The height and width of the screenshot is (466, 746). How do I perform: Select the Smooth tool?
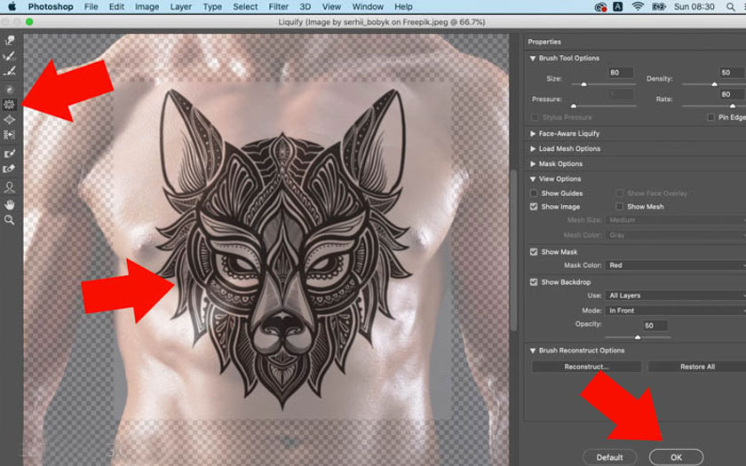pos(10,70)
